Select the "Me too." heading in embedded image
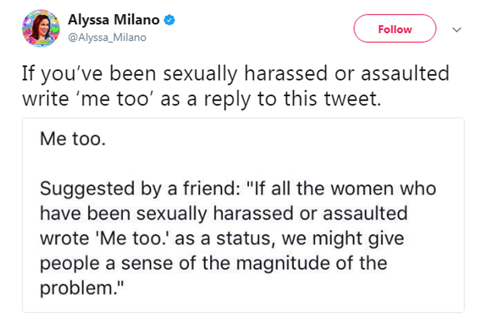Image resolution: width=486 pixels, height=324 pixels. 73,139
